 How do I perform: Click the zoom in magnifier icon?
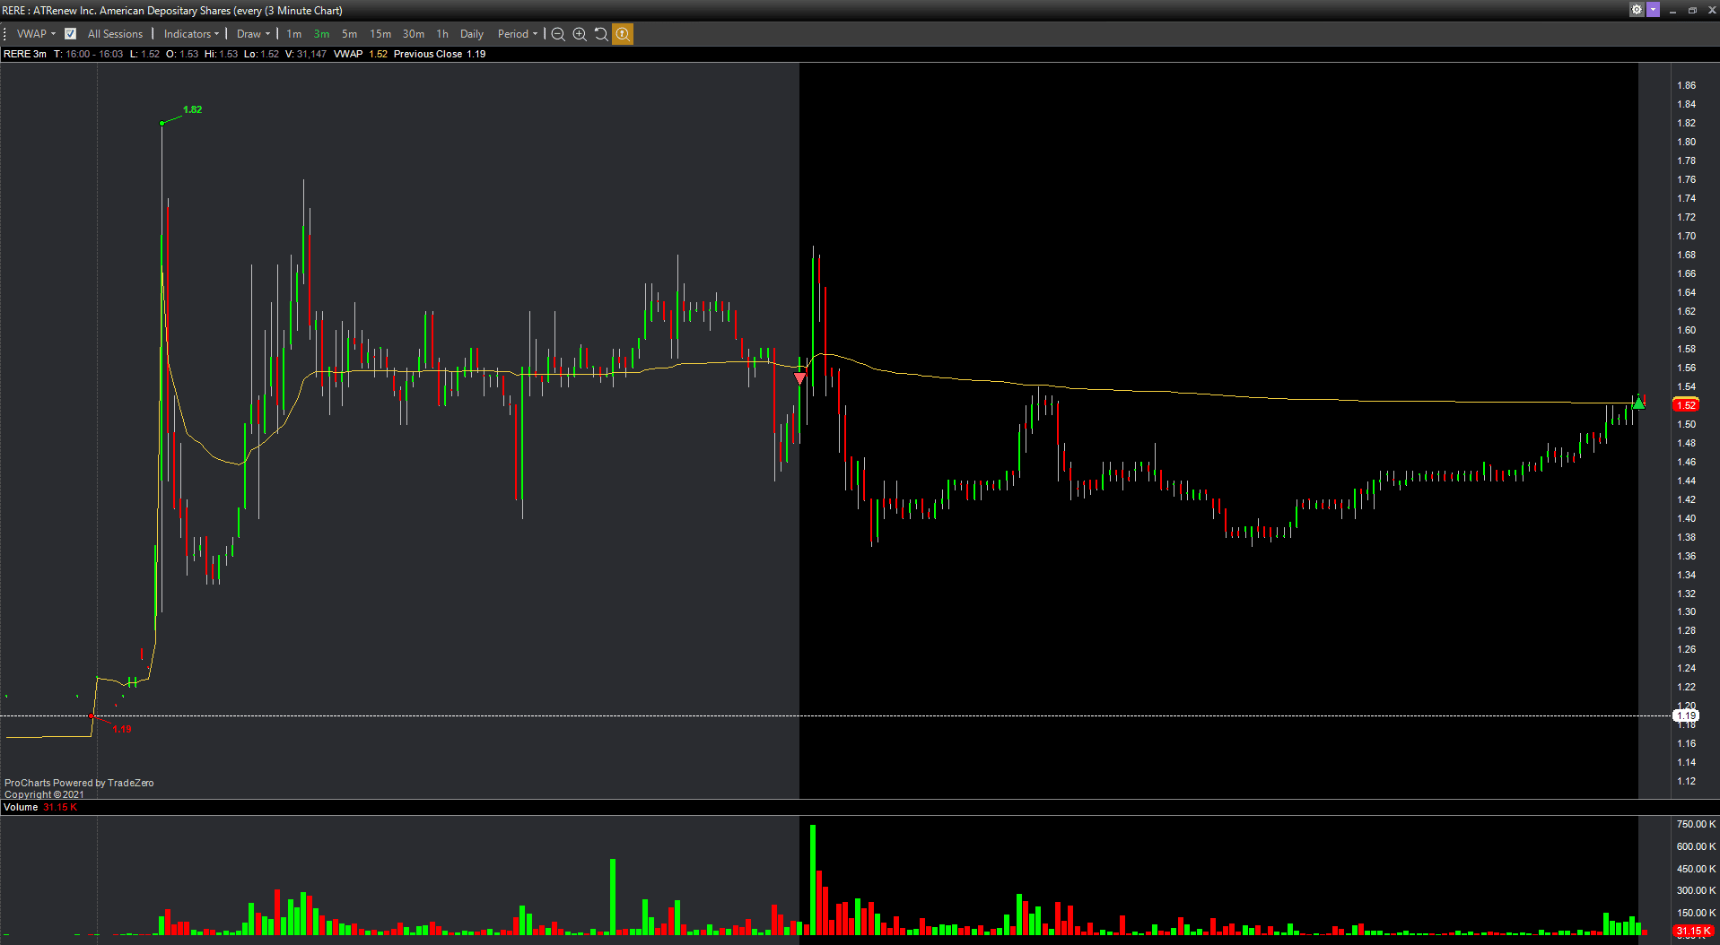pos(580,34)
